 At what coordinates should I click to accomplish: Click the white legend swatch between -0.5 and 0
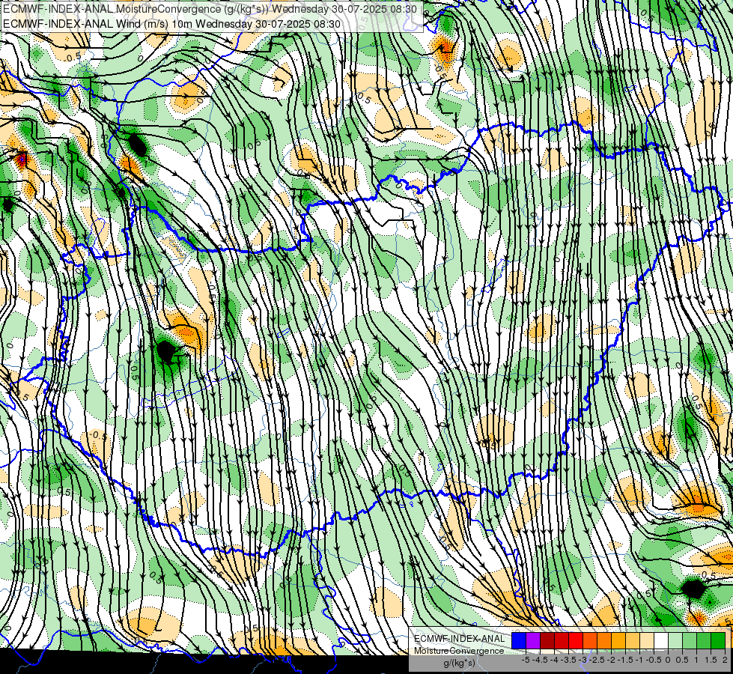(661, 641)
